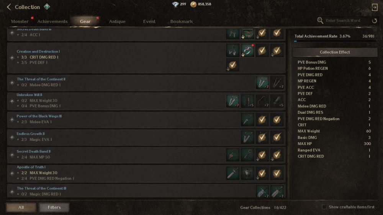This screenshot has width=383, height=215.
Task: Open the Achievements tab
Action: point(52,21)
